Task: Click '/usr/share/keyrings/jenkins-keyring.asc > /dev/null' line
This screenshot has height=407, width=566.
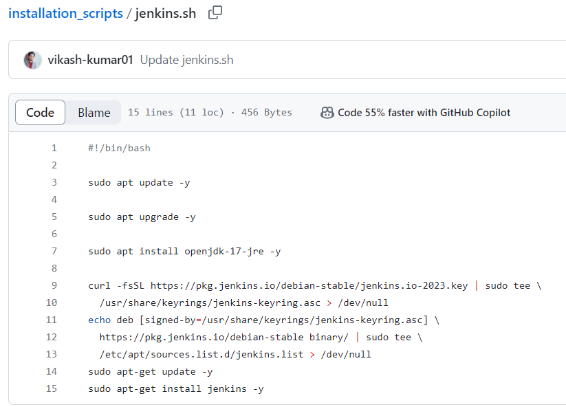Action: pyautogui.click(x=243, y=302)
